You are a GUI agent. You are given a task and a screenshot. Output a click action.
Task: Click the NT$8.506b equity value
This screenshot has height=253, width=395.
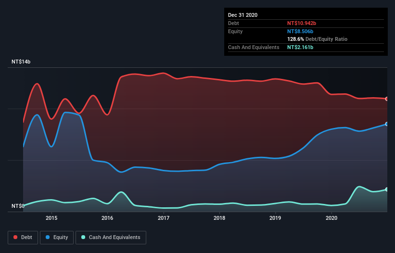(x=300, y=31)
